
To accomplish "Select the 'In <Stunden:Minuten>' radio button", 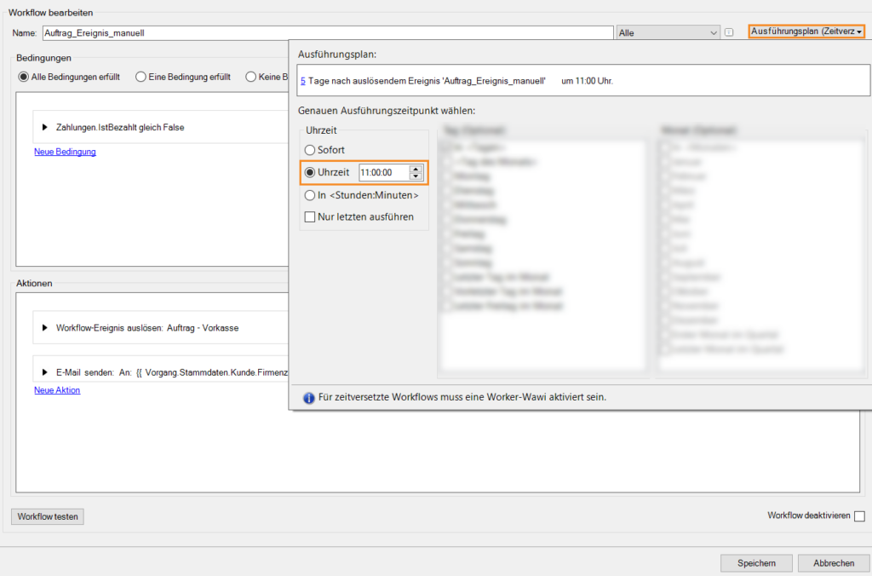I will click(310, 195).
